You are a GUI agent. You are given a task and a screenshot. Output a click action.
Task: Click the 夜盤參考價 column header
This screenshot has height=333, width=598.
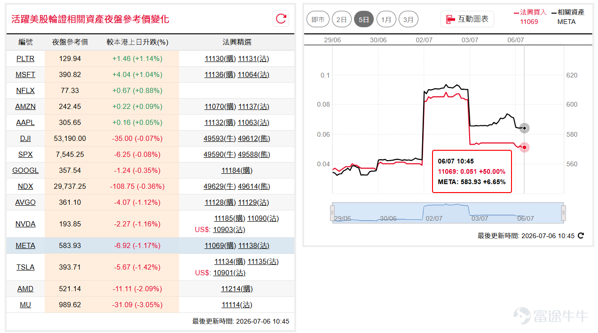[70, 42]
